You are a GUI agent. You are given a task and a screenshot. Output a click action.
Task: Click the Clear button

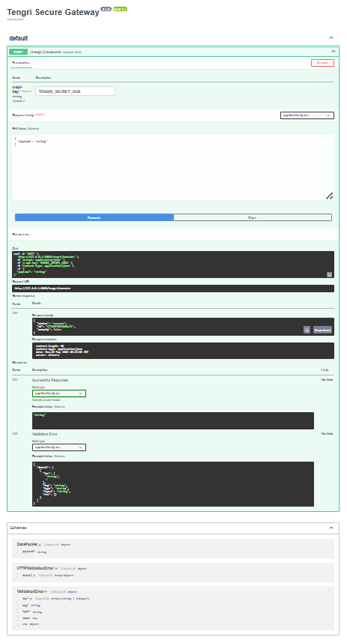253,217
